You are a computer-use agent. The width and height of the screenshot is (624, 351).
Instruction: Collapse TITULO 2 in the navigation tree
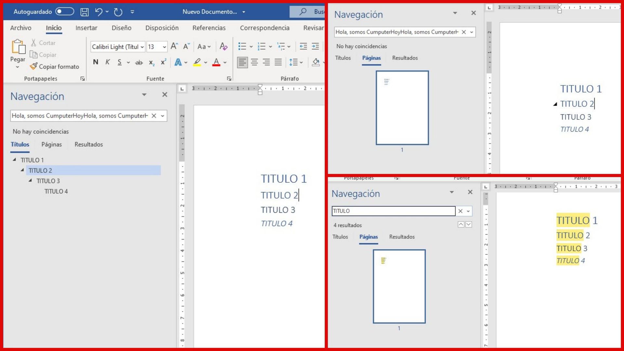22,170
